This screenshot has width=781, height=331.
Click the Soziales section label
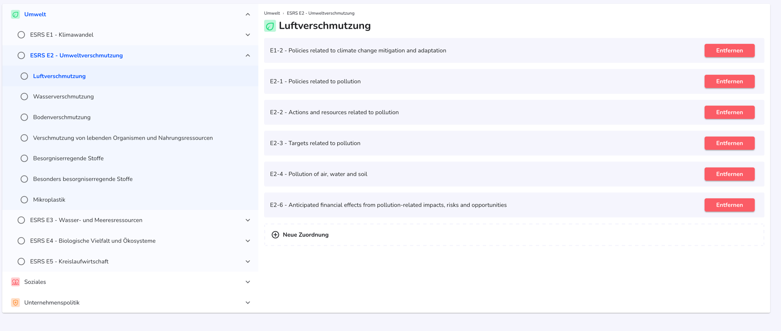coord(35,282)
